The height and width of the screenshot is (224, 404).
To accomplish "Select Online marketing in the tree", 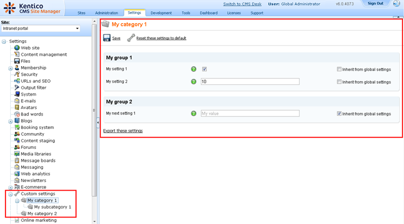I will coord(39,220).
